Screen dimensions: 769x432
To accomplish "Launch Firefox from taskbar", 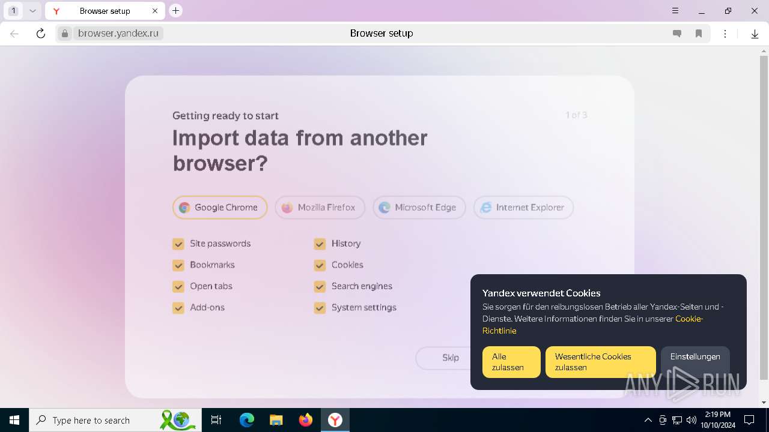I will [306, 420].
